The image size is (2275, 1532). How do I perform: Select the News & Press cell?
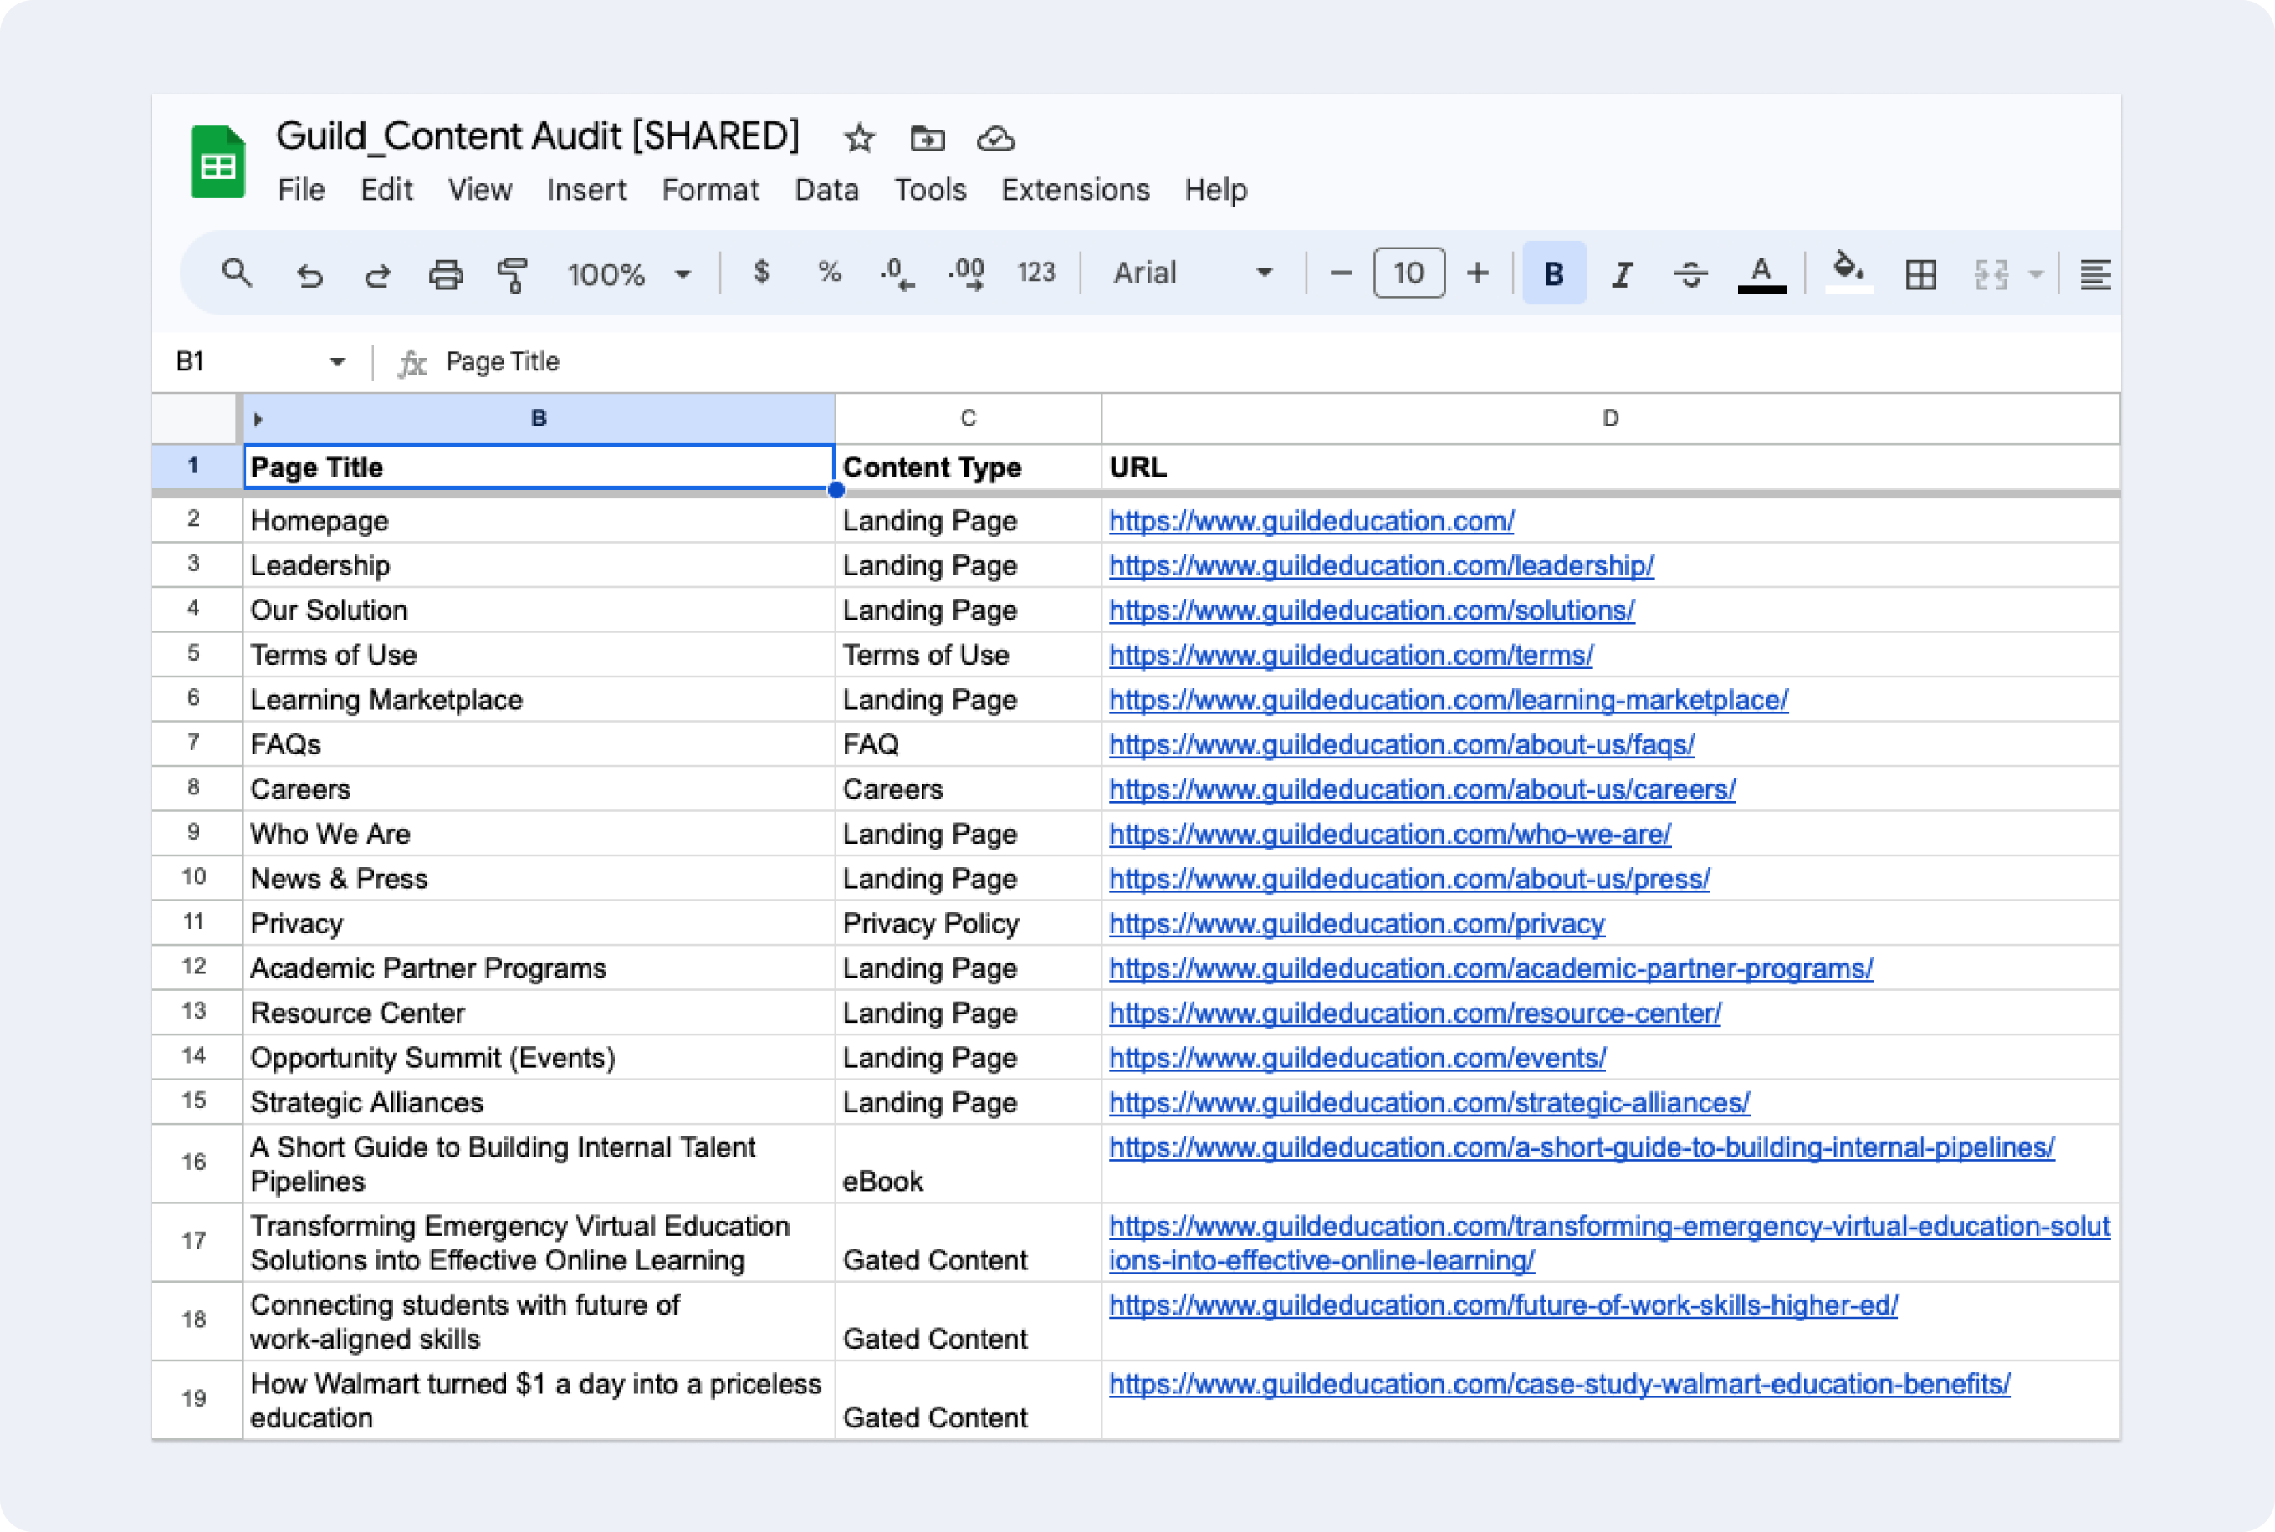[x=539, y=878]
